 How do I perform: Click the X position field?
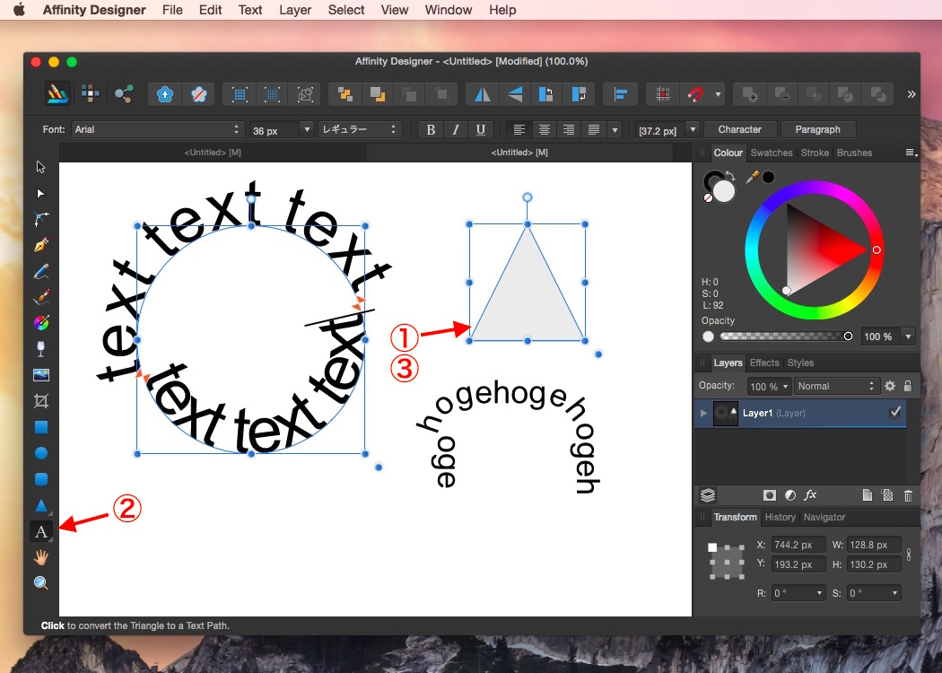coord(798,545)
